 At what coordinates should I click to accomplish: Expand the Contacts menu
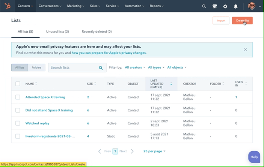tap(25, 6)
